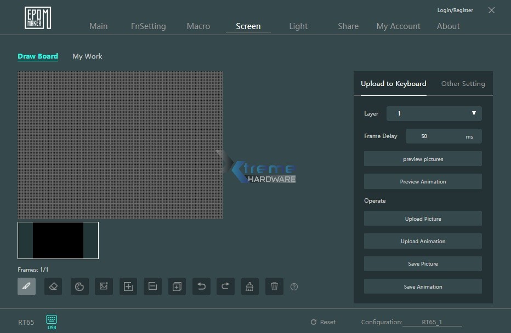The height and width of the screenshot is (333, 511).
Task: Click the Upload Picture button
Action: (423, 219)
